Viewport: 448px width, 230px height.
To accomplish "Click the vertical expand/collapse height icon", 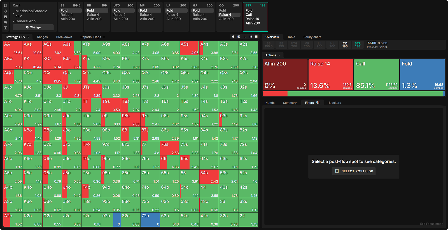I will [x=5, y=28].
